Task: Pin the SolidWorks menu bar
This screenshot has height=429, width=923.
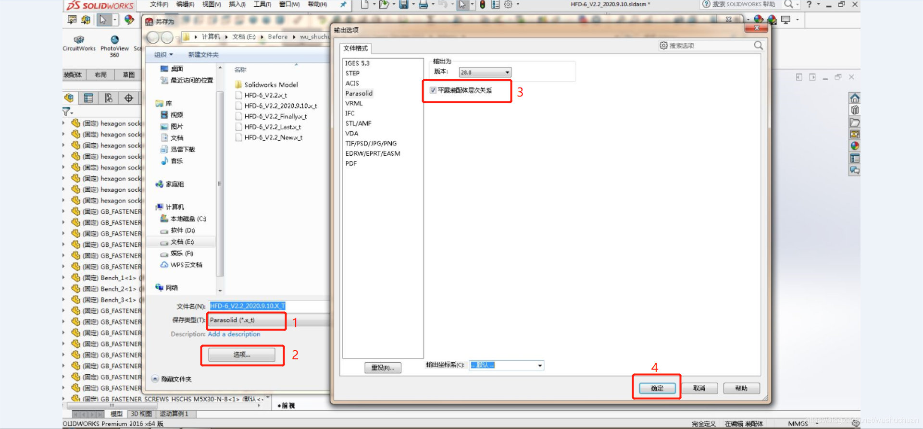Action: 343,5
